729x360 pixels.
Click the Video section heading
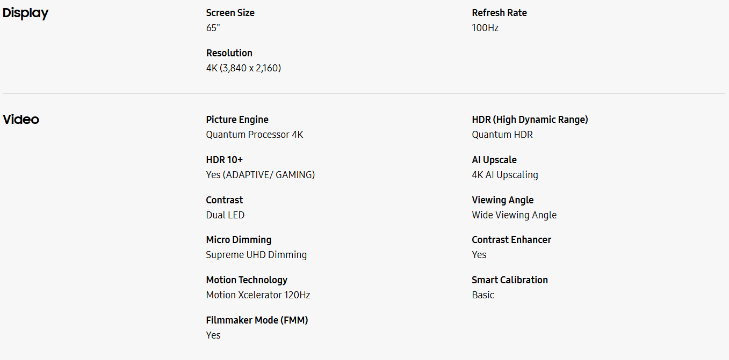(21, 120)
